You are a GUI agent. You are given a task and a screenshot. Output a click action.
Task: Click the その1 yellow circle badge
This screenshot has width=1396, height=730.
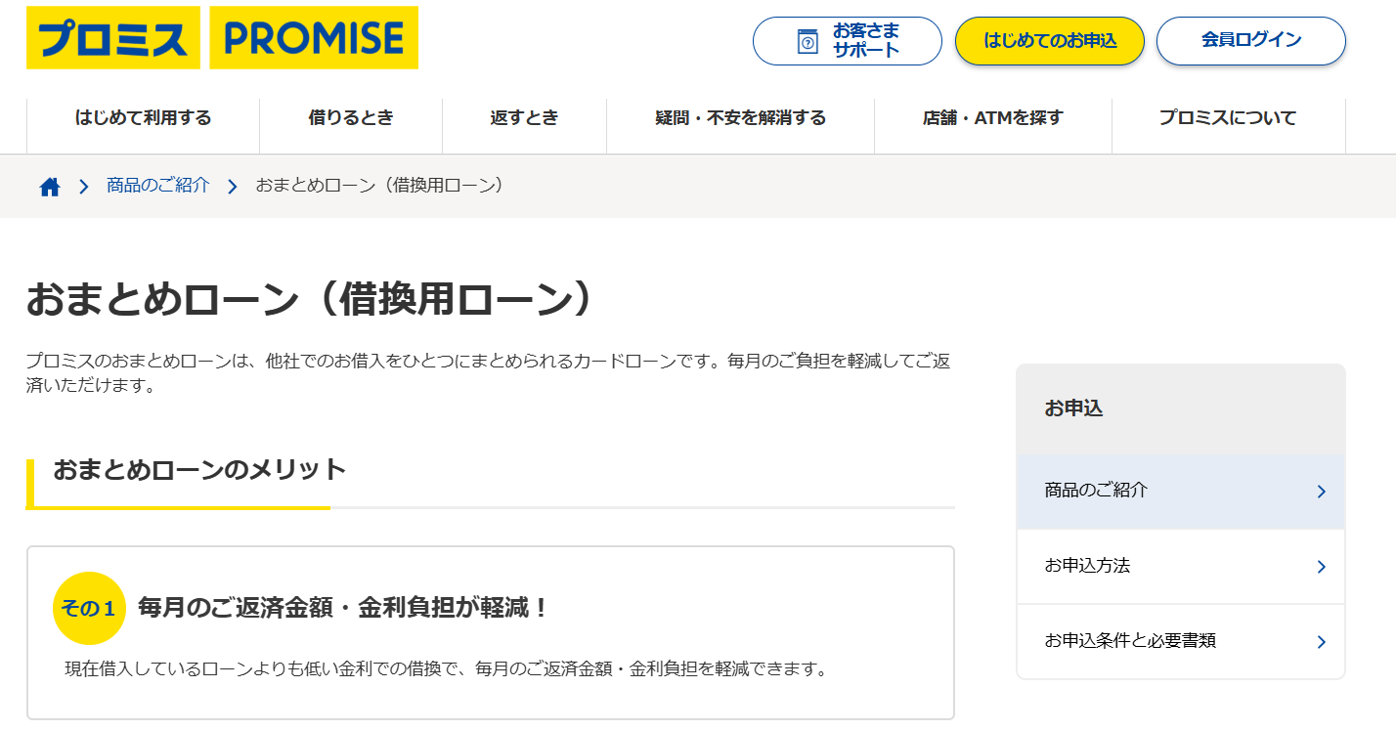[89, 608]
